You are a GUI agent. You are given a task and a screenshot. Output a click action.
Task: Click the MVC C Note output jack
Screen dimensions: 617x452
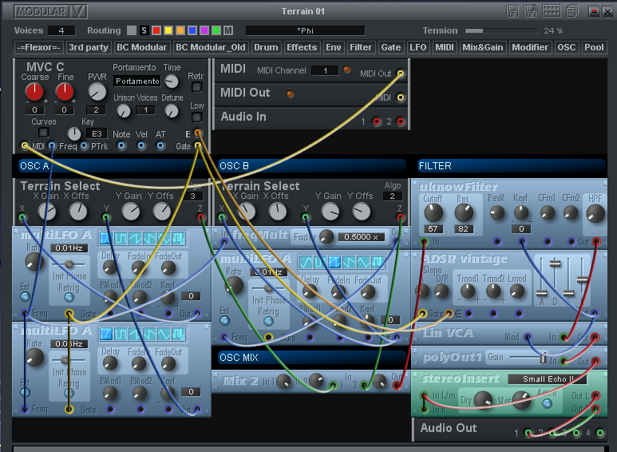coord(121,145)
